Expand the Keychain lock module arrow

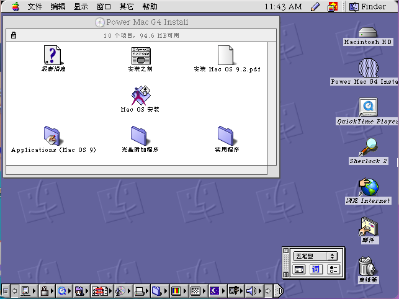(52, 290)
